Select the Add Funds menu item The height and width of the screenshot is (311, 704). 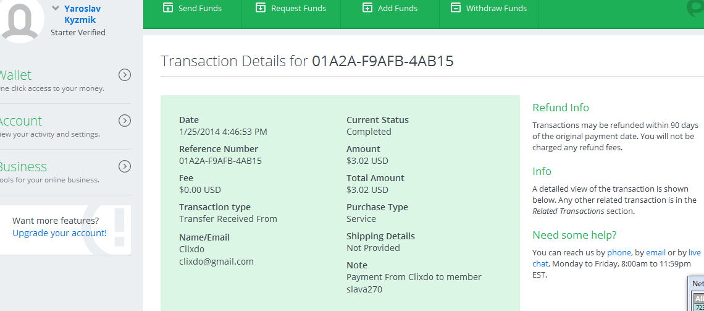(x=397, y=9)
